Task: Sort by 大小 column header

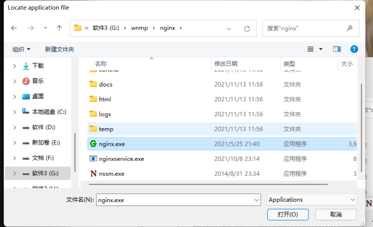Action: tap(347, 64)
